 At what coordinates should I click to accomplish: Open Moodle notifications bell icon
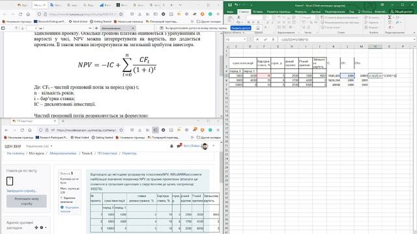tap(171, 146)
